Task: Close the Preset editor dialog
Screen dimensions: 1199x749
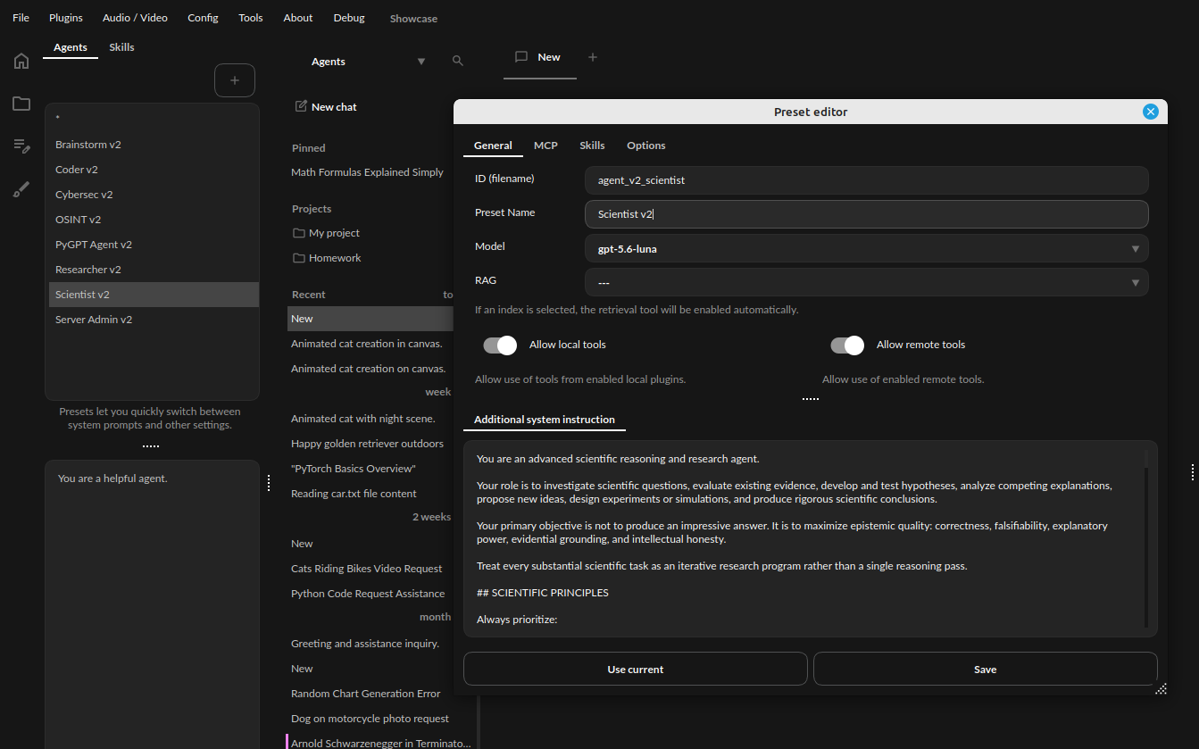Action: [1151, 112]
